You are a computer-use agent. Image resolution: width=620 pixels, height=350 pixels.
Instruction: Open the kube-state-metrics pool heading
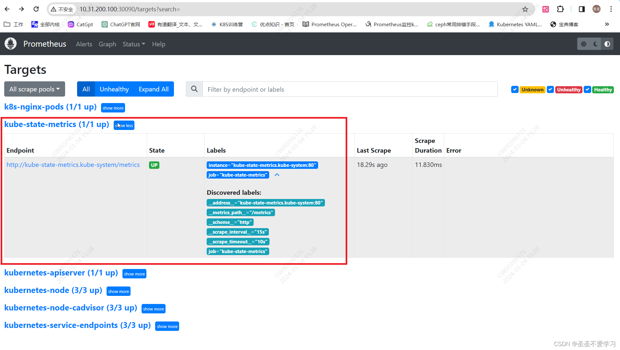point(57,124)
